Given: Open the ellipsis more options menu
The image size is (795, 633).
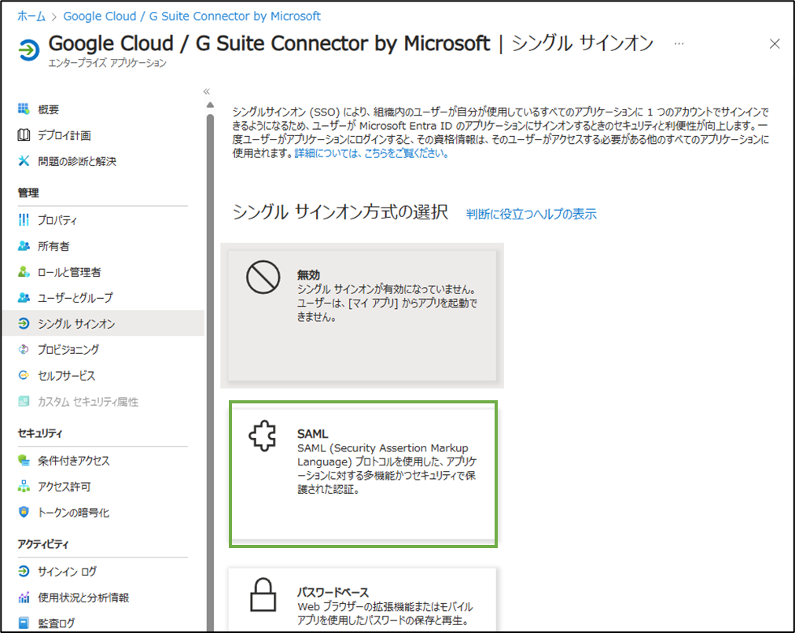Looking at the screenshot, I should click(679, 44).
